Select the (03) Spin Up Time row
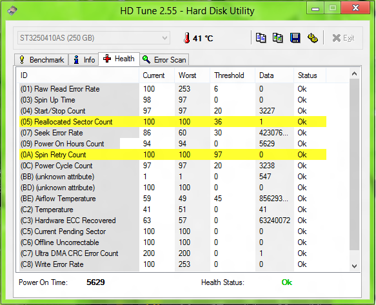376x305 pixels. 173,100
